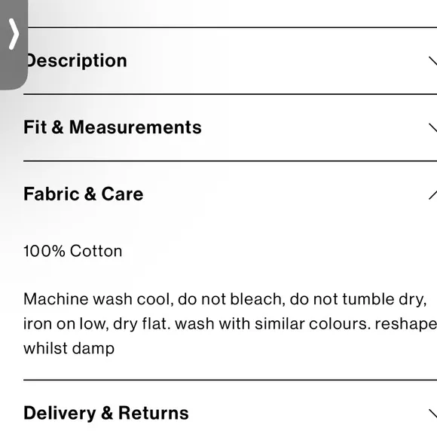The height and width of the screenshot is (437, 437).
Task: Click the 'whilst damp' text
Action: [69, 348]
